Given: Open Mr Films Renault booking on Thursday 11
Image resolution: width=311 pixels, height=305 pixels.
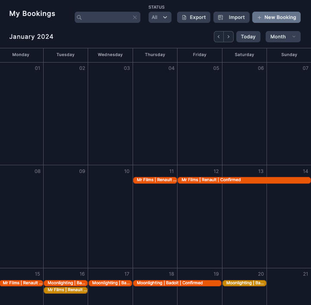Looking at the screenshot, I should point(155,180).
